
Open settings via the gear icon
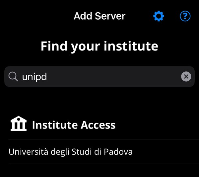[x=159, y=16]
